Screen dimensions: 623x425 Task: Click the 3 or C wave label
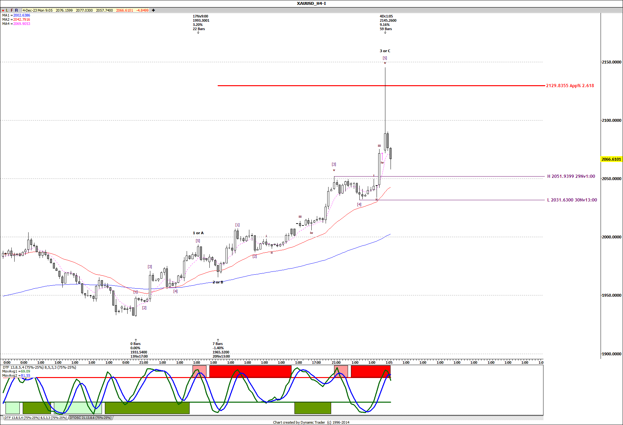[x=385, y=51]
